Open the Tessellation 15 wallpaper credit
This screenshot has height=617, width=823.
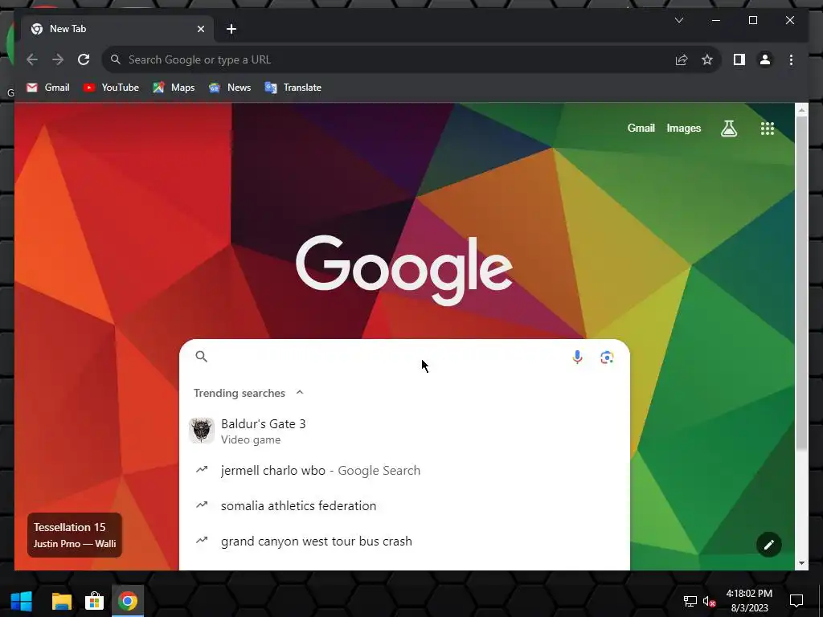point(75,534)
